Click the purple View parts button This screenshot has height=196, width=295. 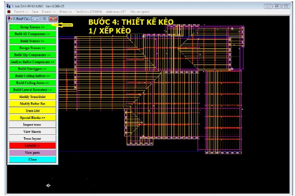pyautogui.click(x=32, y=152)
